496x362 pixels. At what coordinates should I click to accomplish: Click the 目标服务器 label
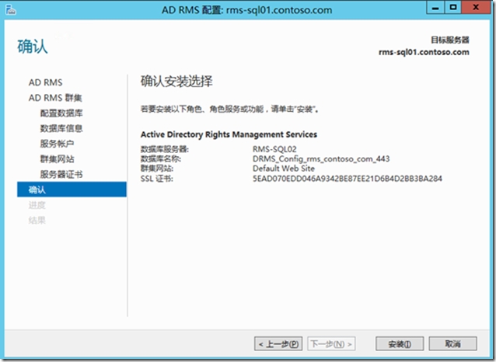tap(450, 40)
